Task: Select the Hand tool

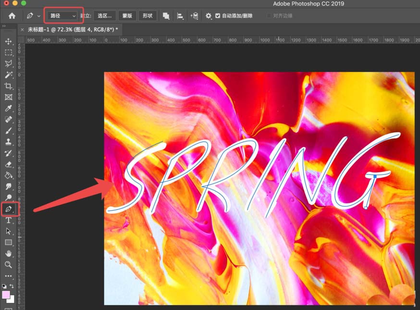Action: tap(8, 253)
